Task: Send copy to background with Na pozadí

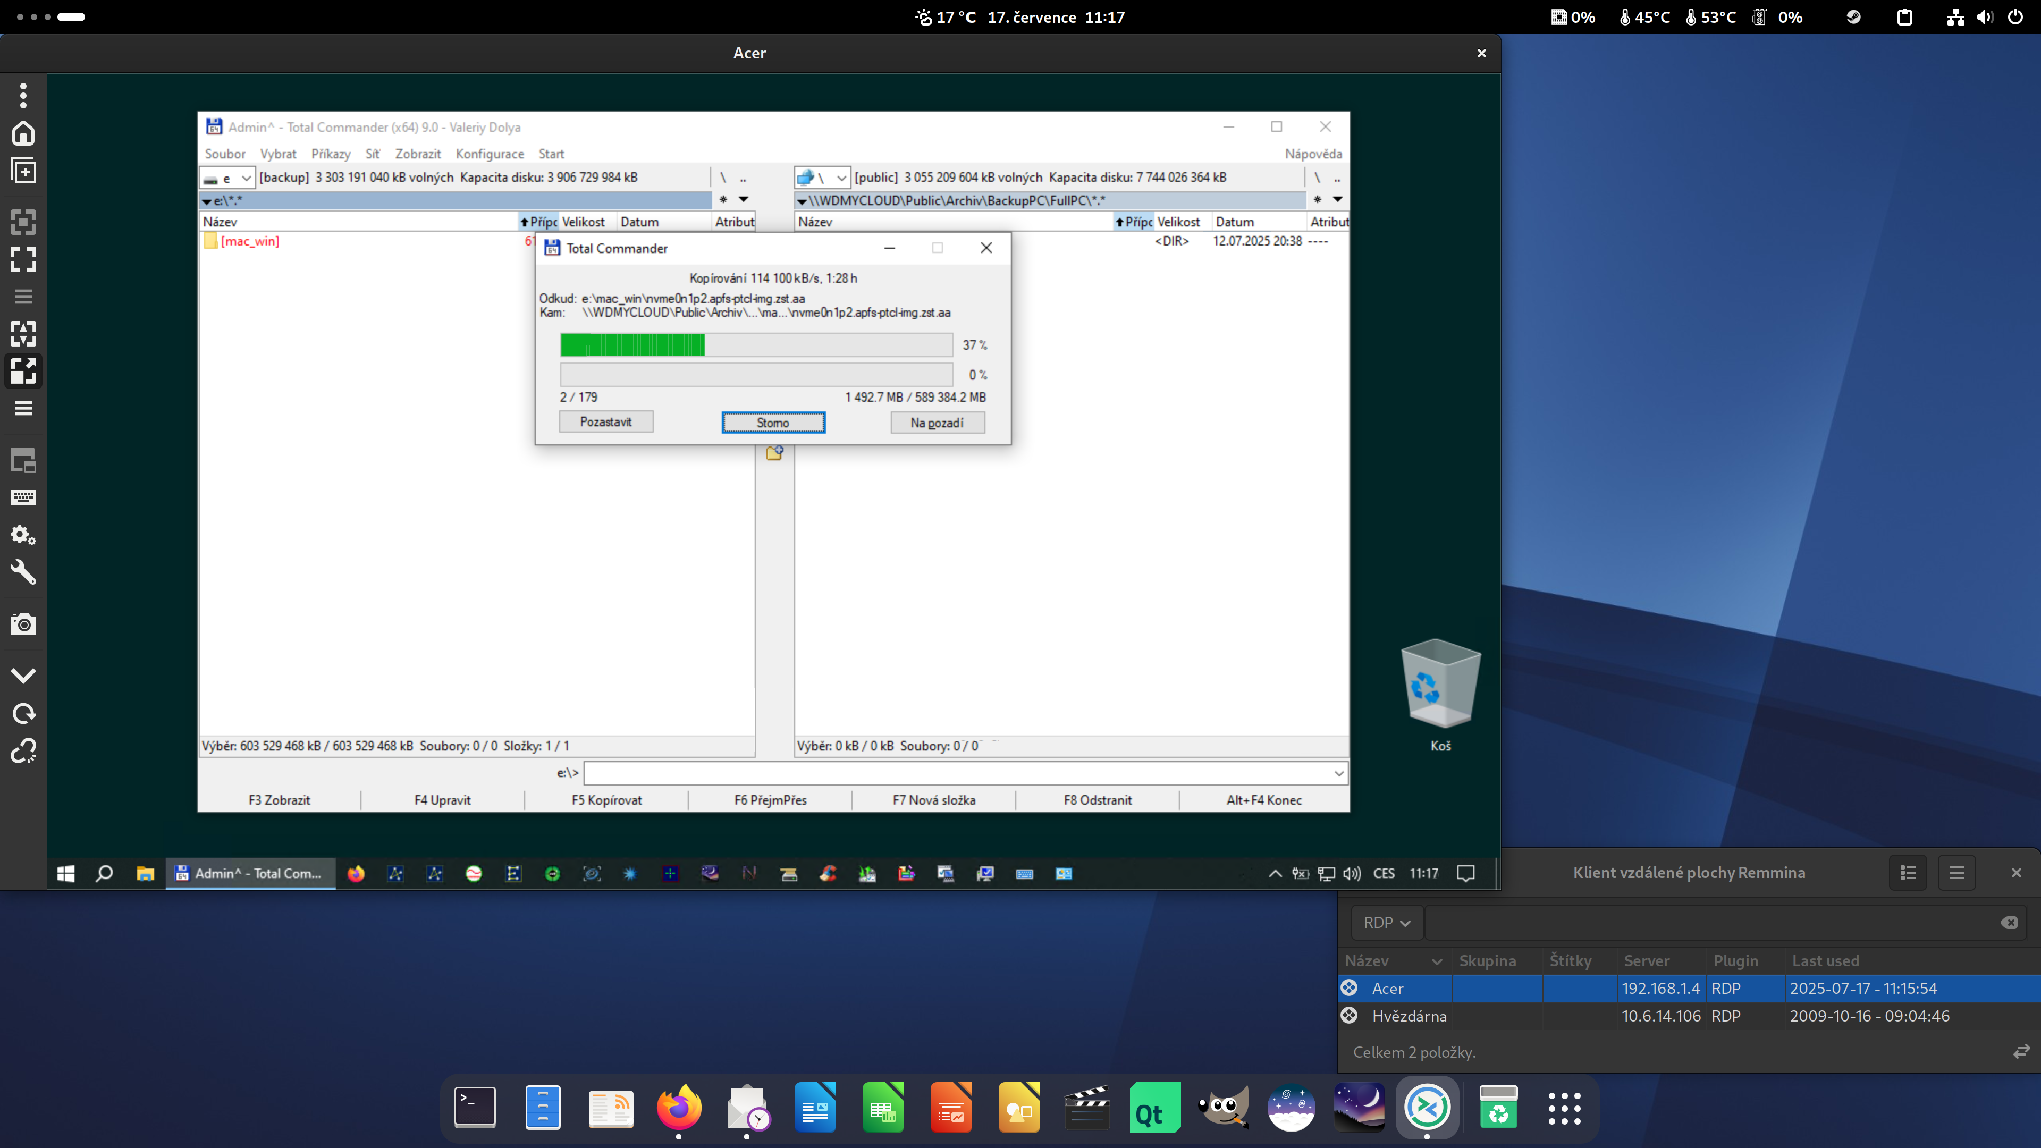Action: tap(937, 423)
